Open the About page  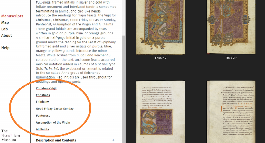(7, 36)
